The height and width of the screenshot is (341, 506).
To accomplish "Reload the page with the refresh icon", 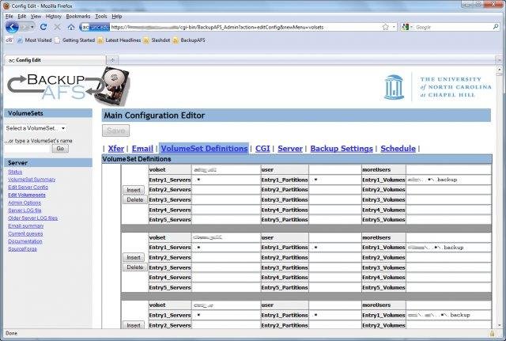I will pos(43,27).
